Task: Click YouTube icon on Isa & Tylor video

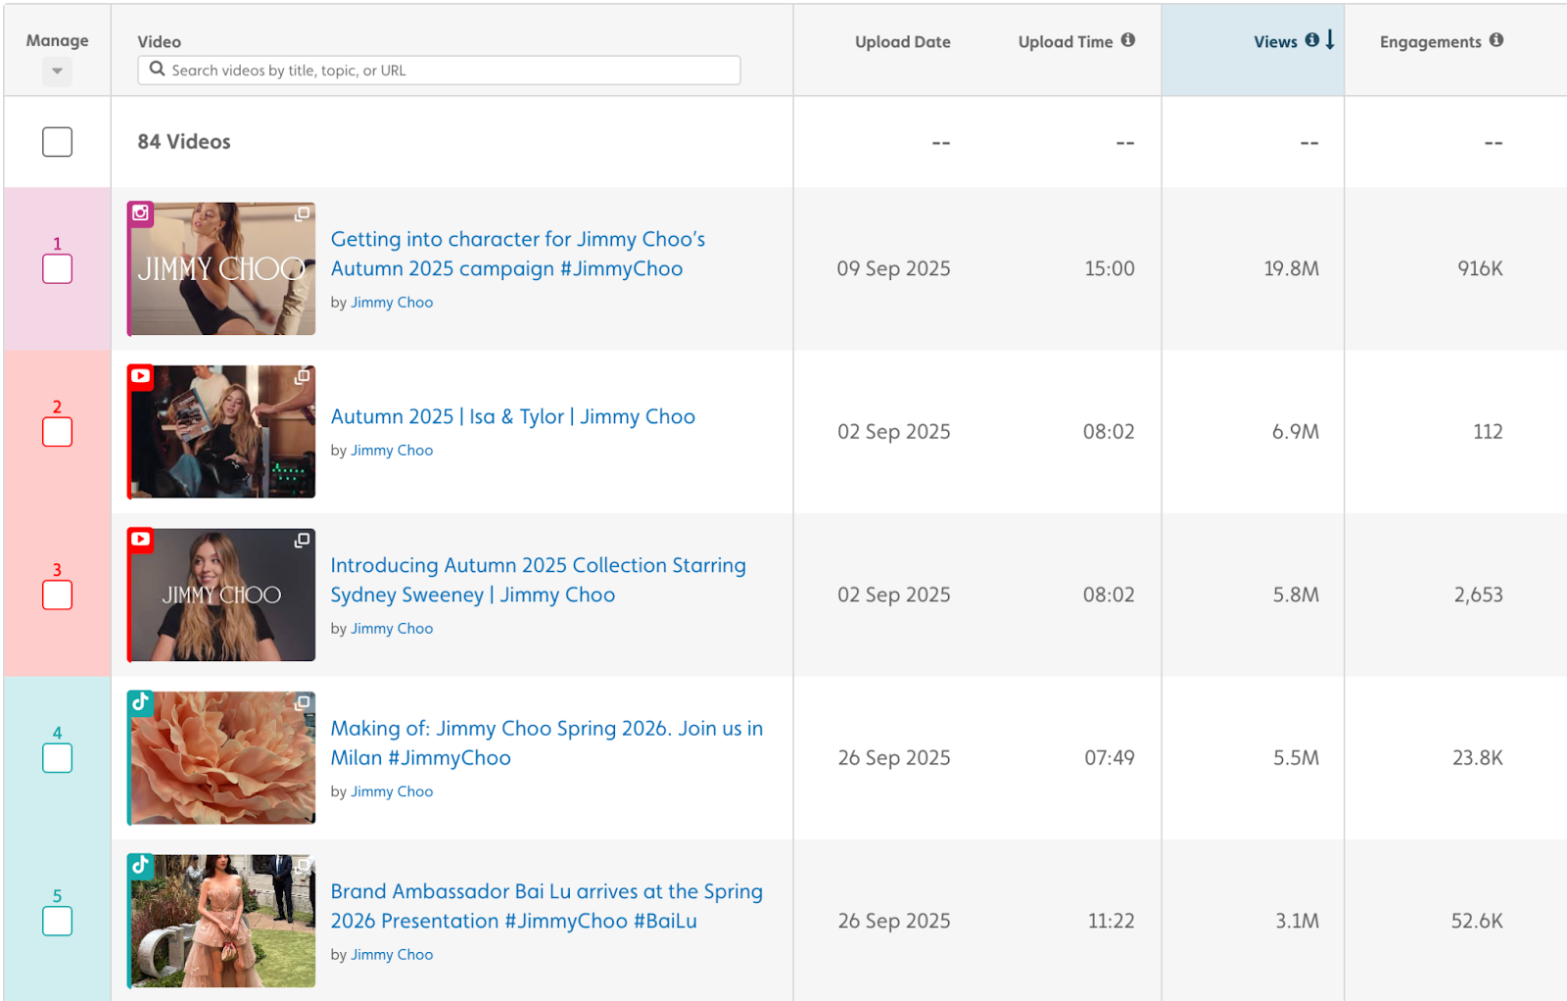Action: coord(141,376)
